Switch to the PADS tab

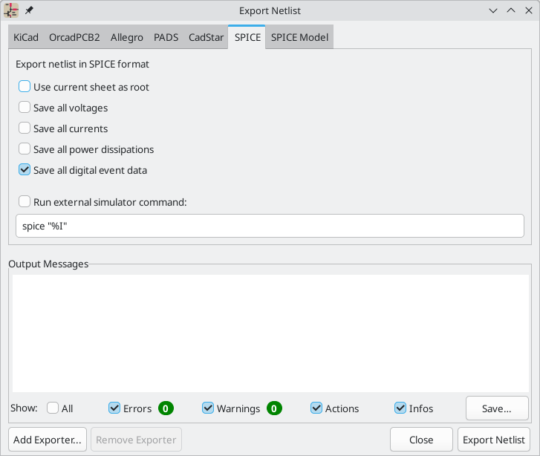166,37
